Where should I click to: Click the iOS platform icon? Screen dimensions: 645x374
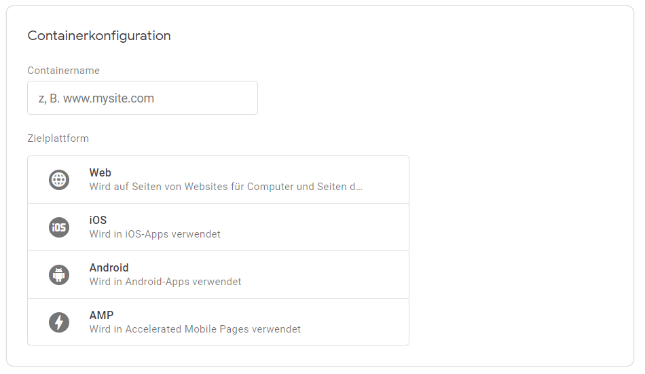point(59,227)
